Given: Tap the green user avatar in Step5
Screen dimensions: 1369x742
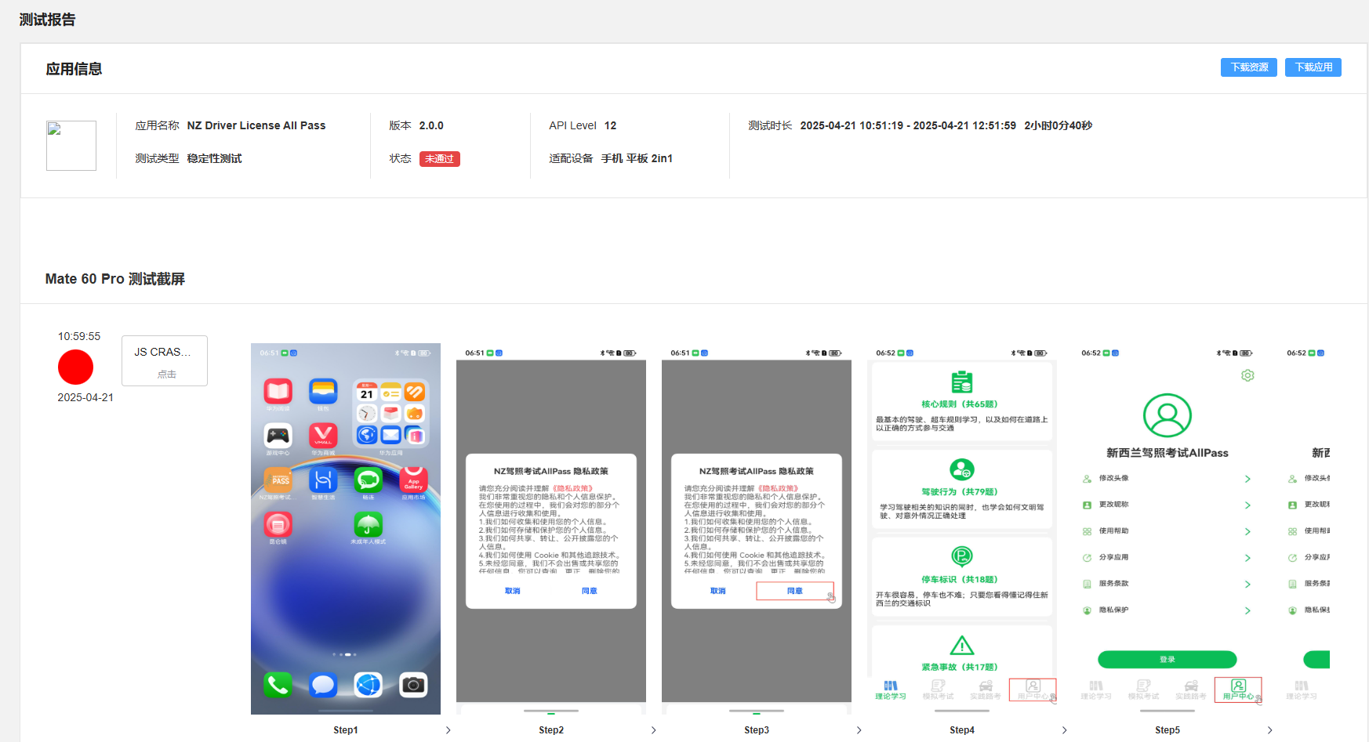Looking at the screenshot, I should 1167,415.
